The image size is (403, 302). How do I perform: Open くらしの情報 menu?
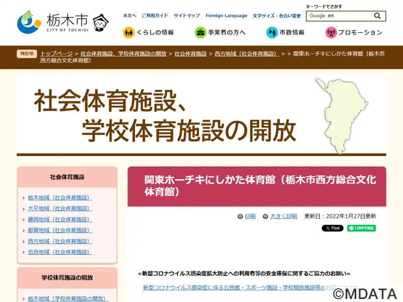point(149,32)
